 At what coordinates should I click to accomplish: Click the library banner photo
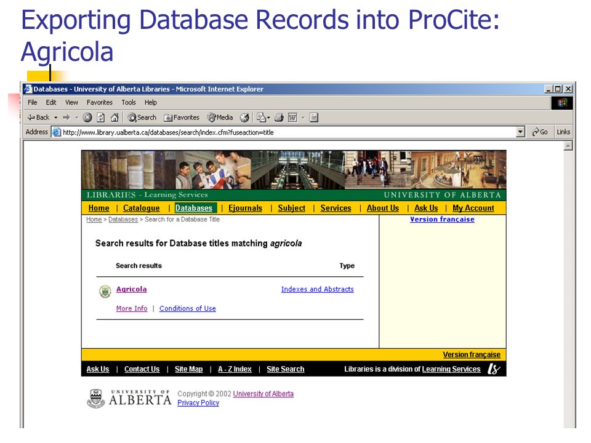pyautogui.click(x=294, y=170)
